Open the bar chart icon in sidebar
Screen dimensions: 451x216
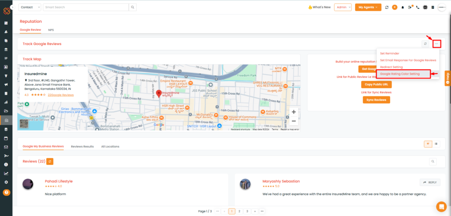click(x=6, y=102)
